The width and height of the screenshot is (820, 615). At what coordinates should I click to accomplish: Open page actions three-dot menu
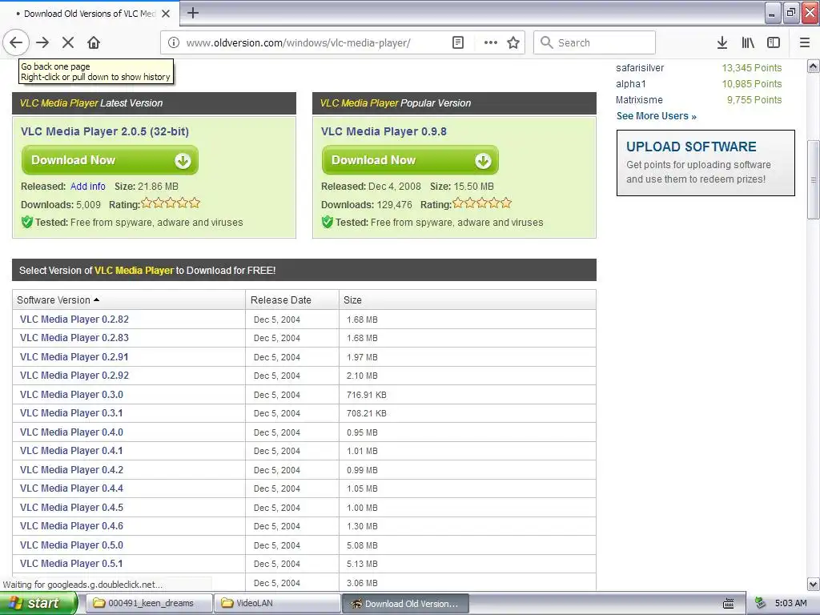point(491,42)
